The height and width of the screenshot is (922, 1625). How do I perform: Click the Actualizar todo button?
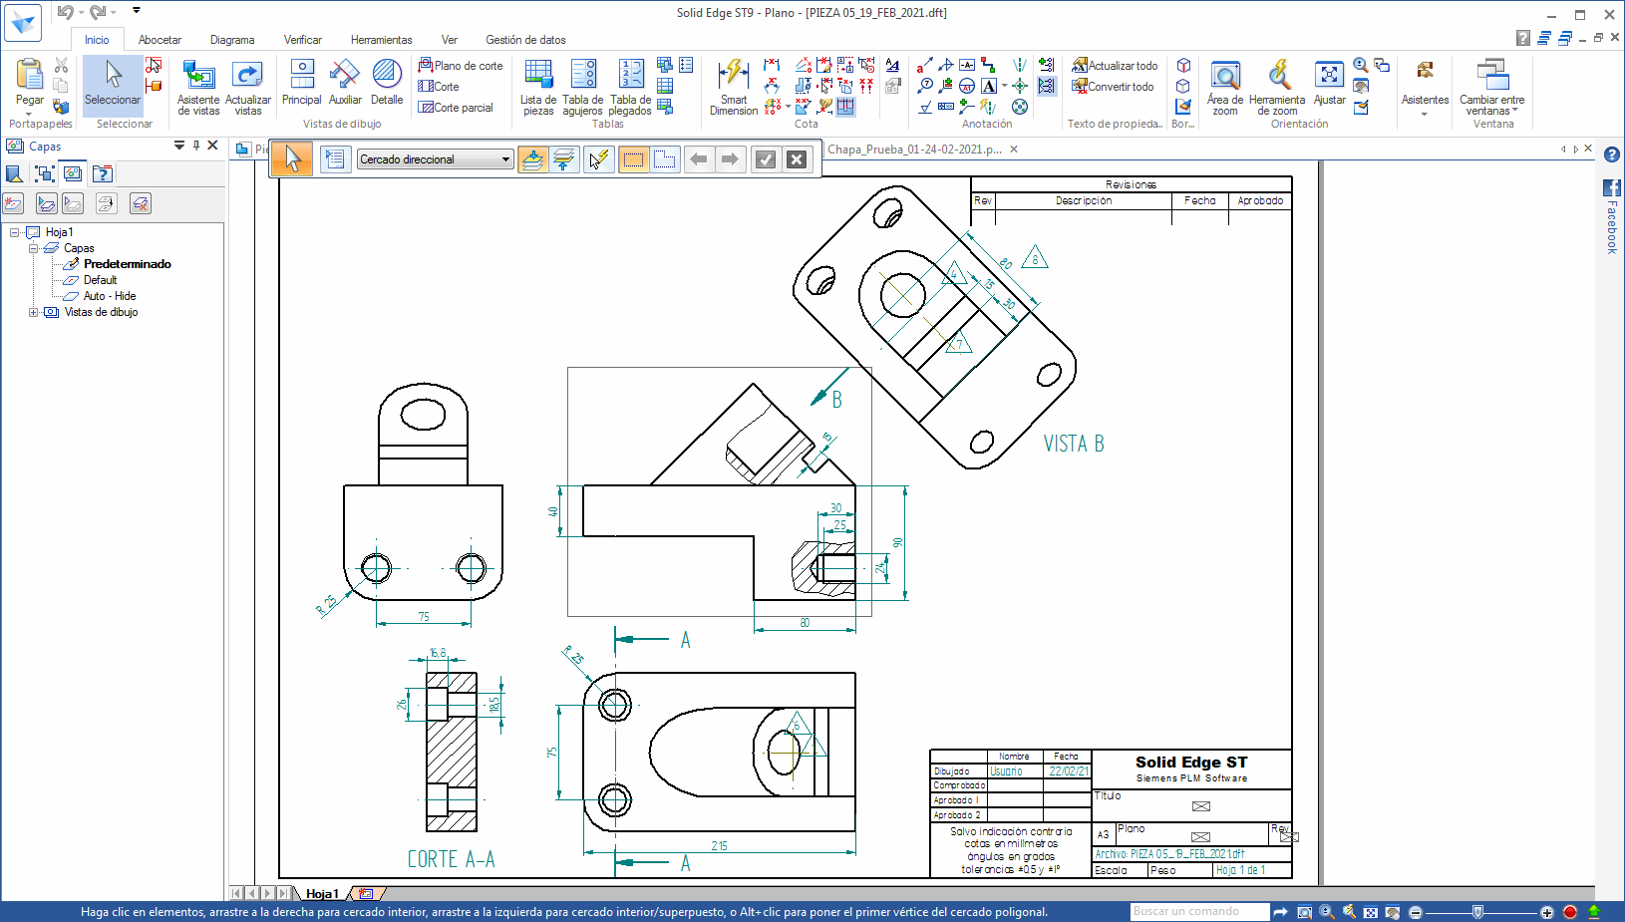(x=1115, y=66)
